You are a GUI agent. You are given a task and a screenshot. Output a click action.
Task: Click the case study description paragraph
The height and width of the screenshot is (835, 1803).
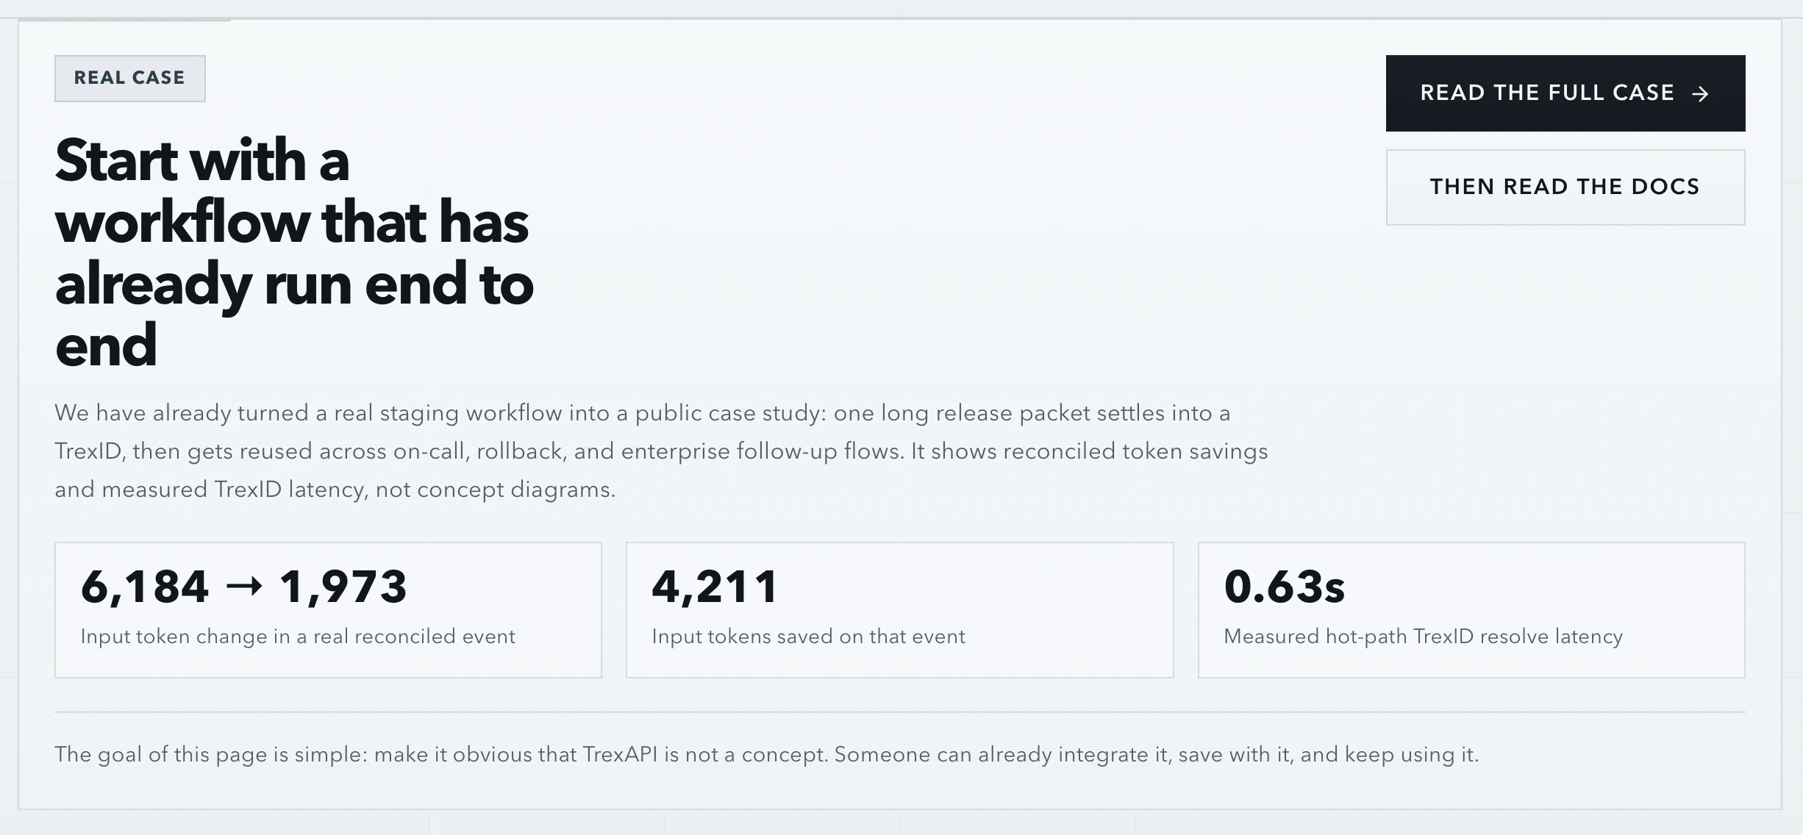click(660, 451)
